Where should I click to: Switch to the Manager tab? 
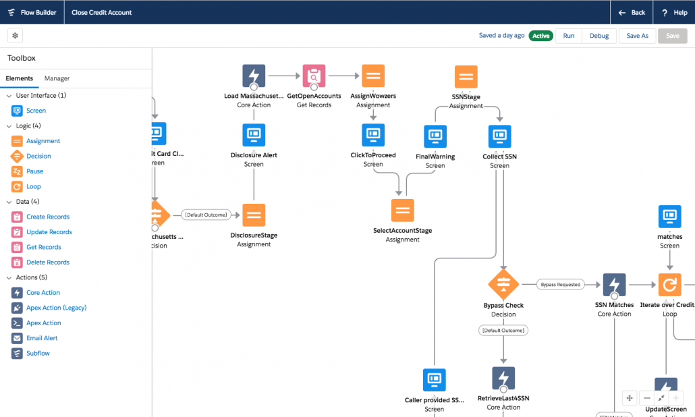coord(57,78)
